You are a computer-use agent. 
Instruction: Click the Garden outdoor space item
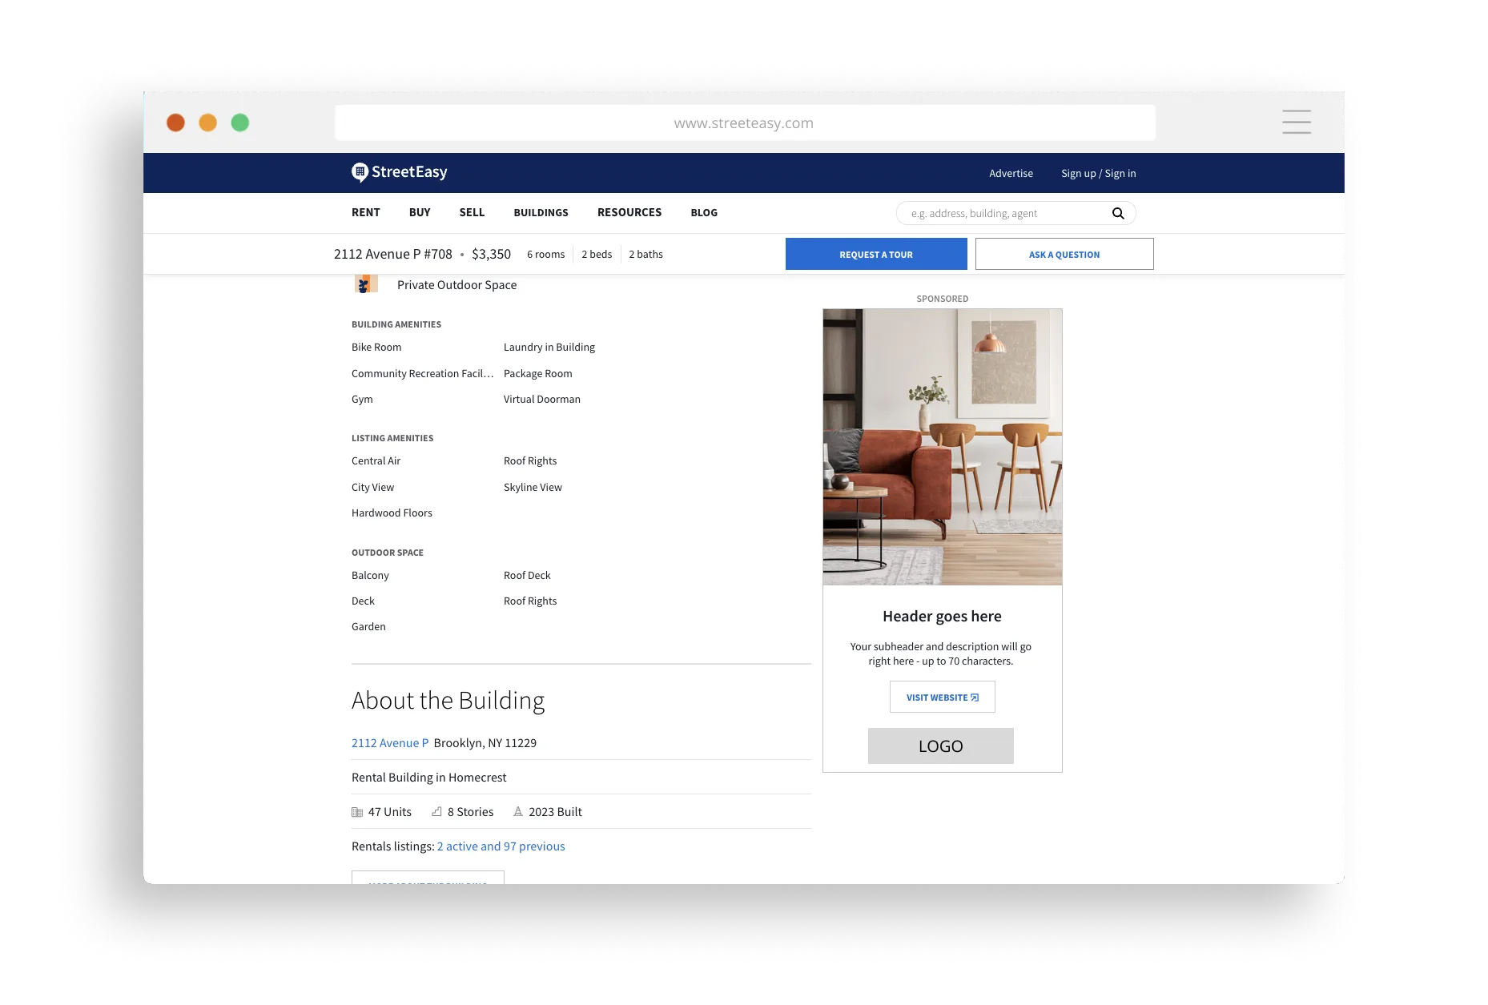(368, 626)
